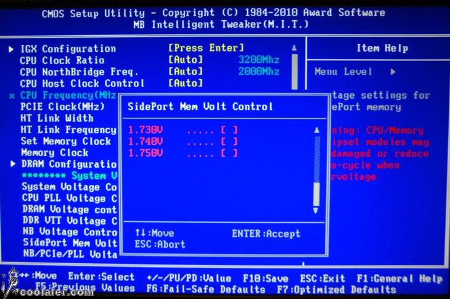The height and width of the screenshot is (299, 450).
Task: Open the CPU Host Clock Control Auto value
Action: [186, 83]
